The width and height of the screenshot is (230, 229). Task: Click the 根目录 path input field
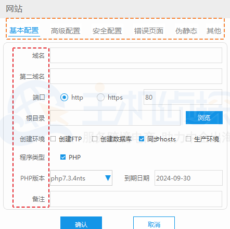tap(115, 118)
